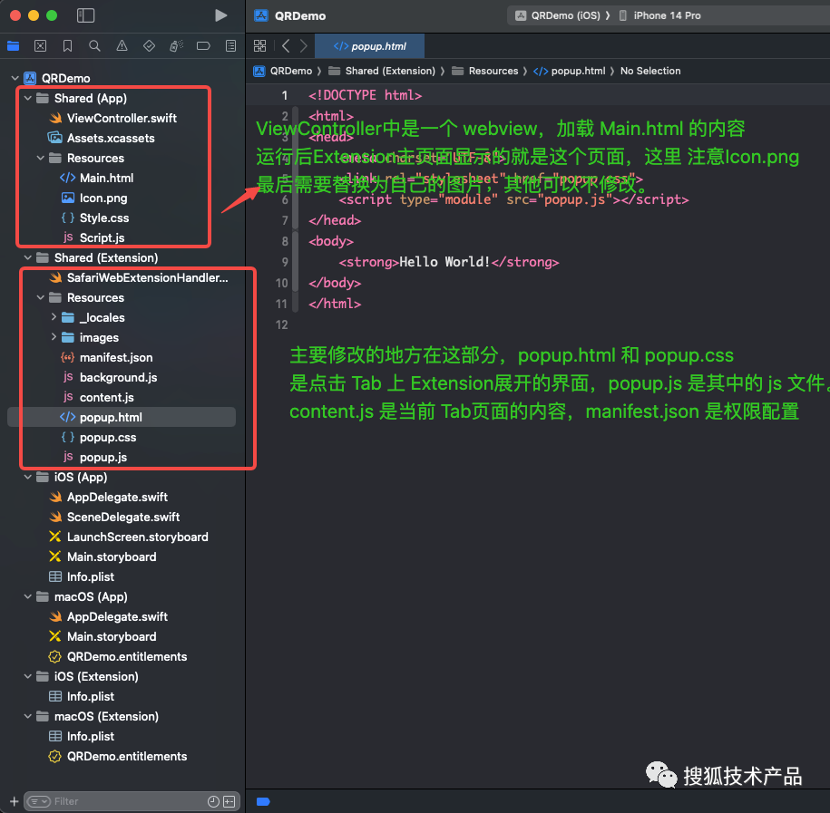This screenshot has width=830, height=813.
Task: Show only recent files filter
Action: click(213, 801)
